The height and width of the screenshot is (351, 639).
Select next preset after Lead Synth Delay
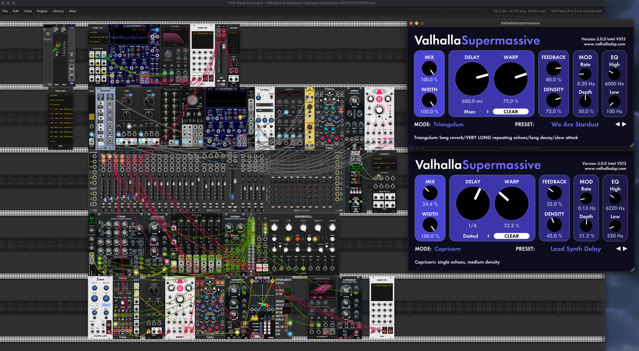pos(625,249)
